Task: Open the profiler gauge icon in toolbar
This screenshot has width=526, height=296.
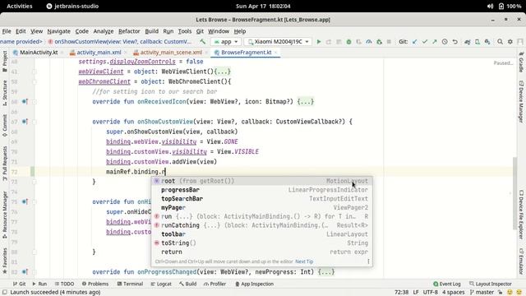Action: tap(369, 42)
